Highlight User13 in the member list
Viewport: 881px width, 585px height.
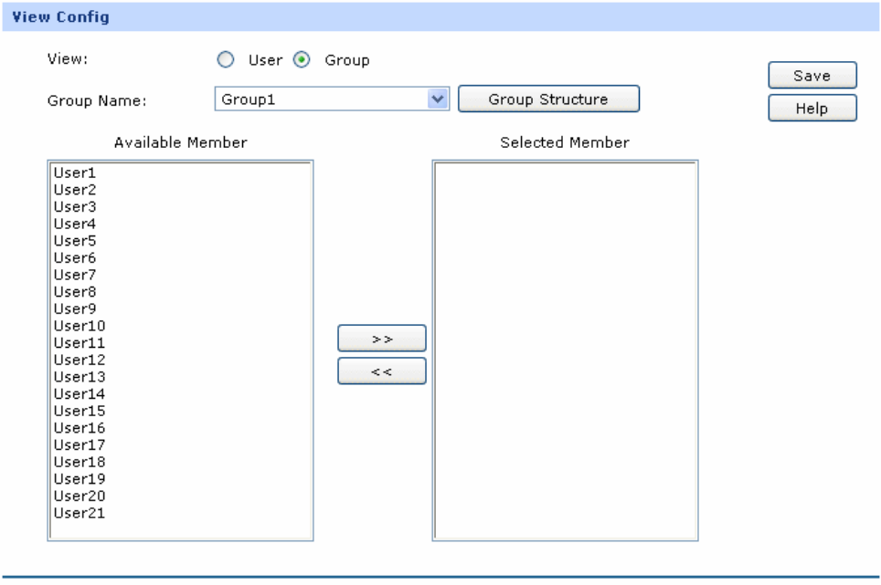pos(79,377)
